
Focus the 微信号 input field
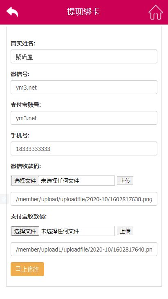(84, 87)
